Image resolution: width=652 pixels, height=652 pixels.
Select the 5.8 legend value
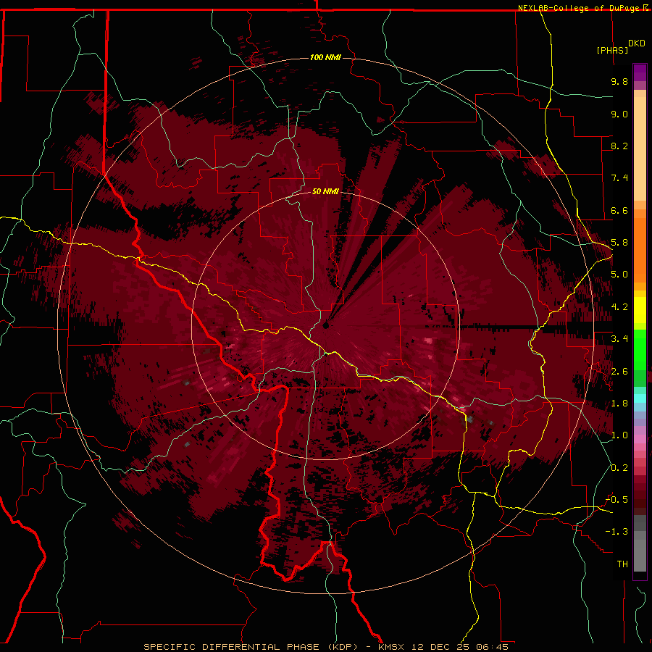[x=619, y=243]
